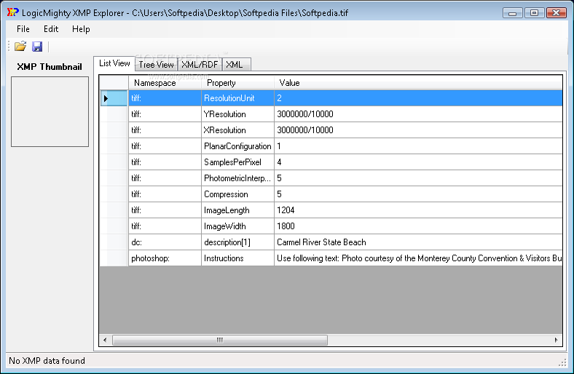
Task: Select the ImageLength property cell
Action: click(237, 210)
